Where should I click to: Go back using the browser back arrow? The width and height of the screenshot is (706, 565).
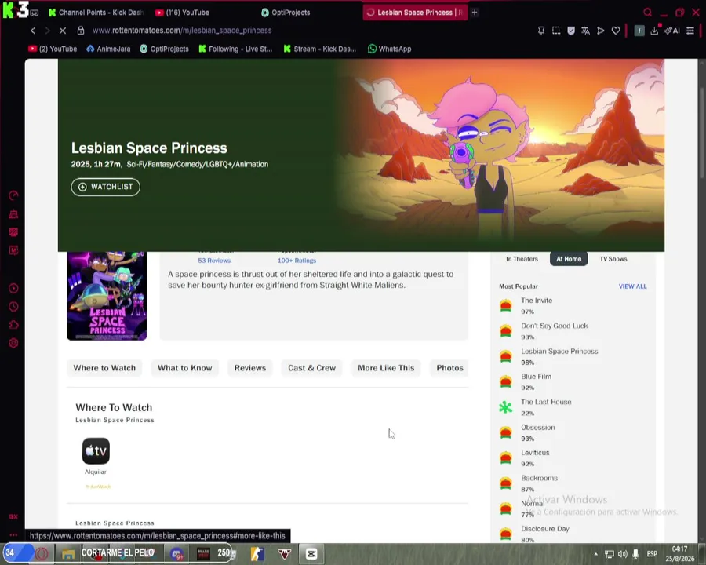(33, 31)
